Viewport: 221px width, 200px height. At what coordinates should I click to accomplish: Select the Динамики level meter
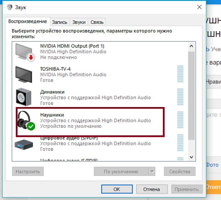tap(180, 97)
